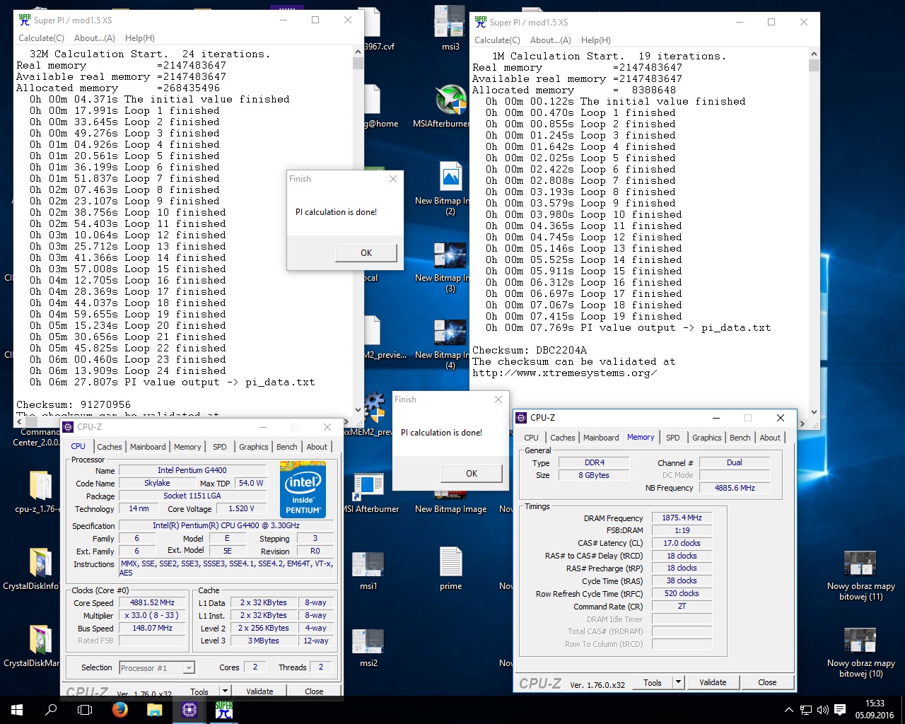Viewport: 905px width, 724px height.
Task: Click Close button in right CPU-Z
Action: (x=767, y=682)
